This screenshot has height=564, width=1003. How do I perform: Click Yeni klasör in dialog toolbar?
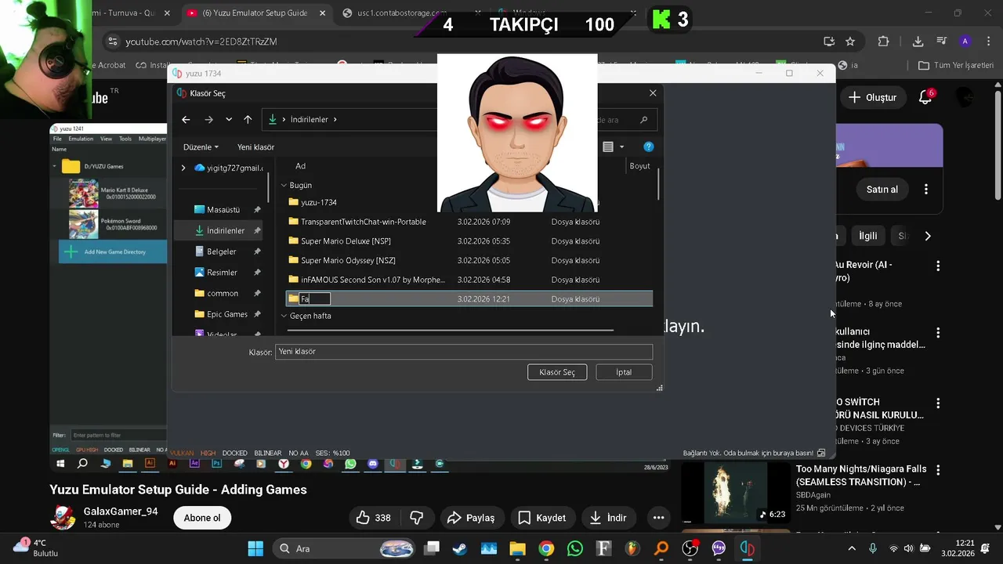(255, 147)
